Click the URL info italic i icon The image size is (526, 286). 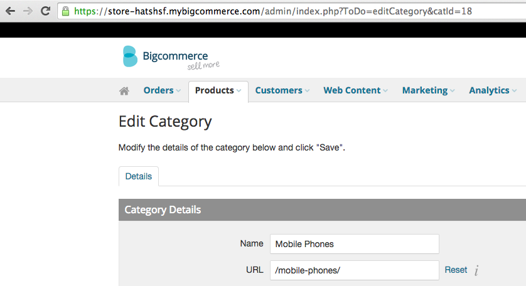click(x=476, y=270)
